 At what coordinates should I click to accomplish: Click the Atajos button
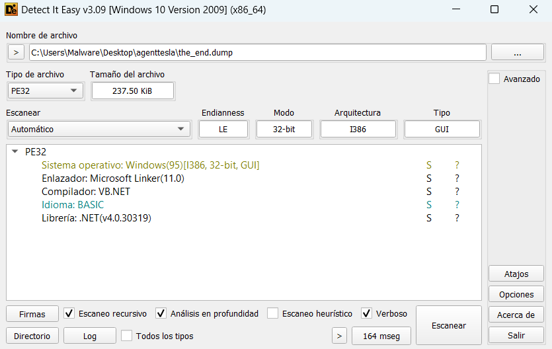[x=516, y=273]
